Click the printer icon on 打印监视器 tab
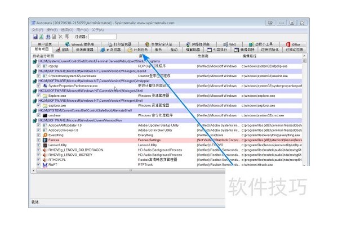This screenshot has height=225, width=338. 110,44
